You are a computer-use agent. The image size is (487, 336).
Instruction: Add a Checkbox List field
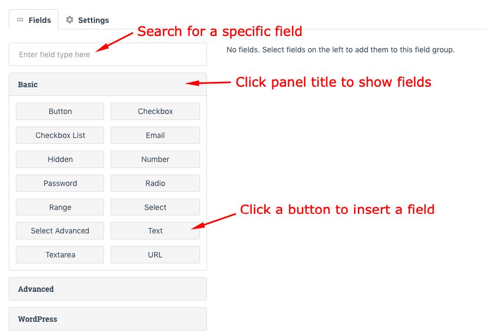pyautogui.click(x=59, y=135)
